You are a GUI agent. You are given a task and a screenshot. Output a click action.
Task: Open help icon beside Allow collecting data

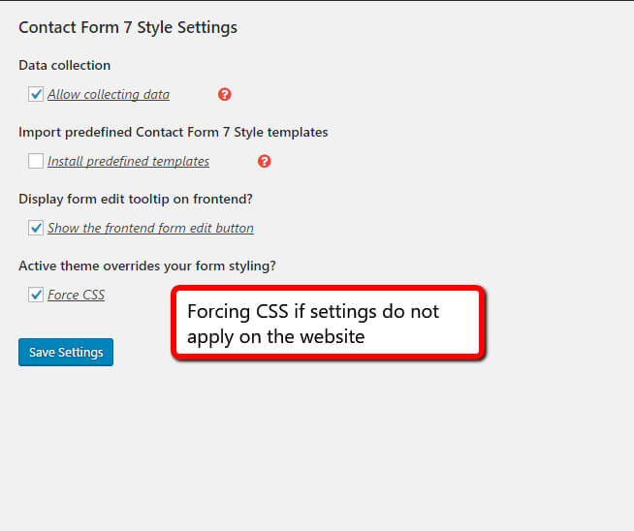point(224,94)
